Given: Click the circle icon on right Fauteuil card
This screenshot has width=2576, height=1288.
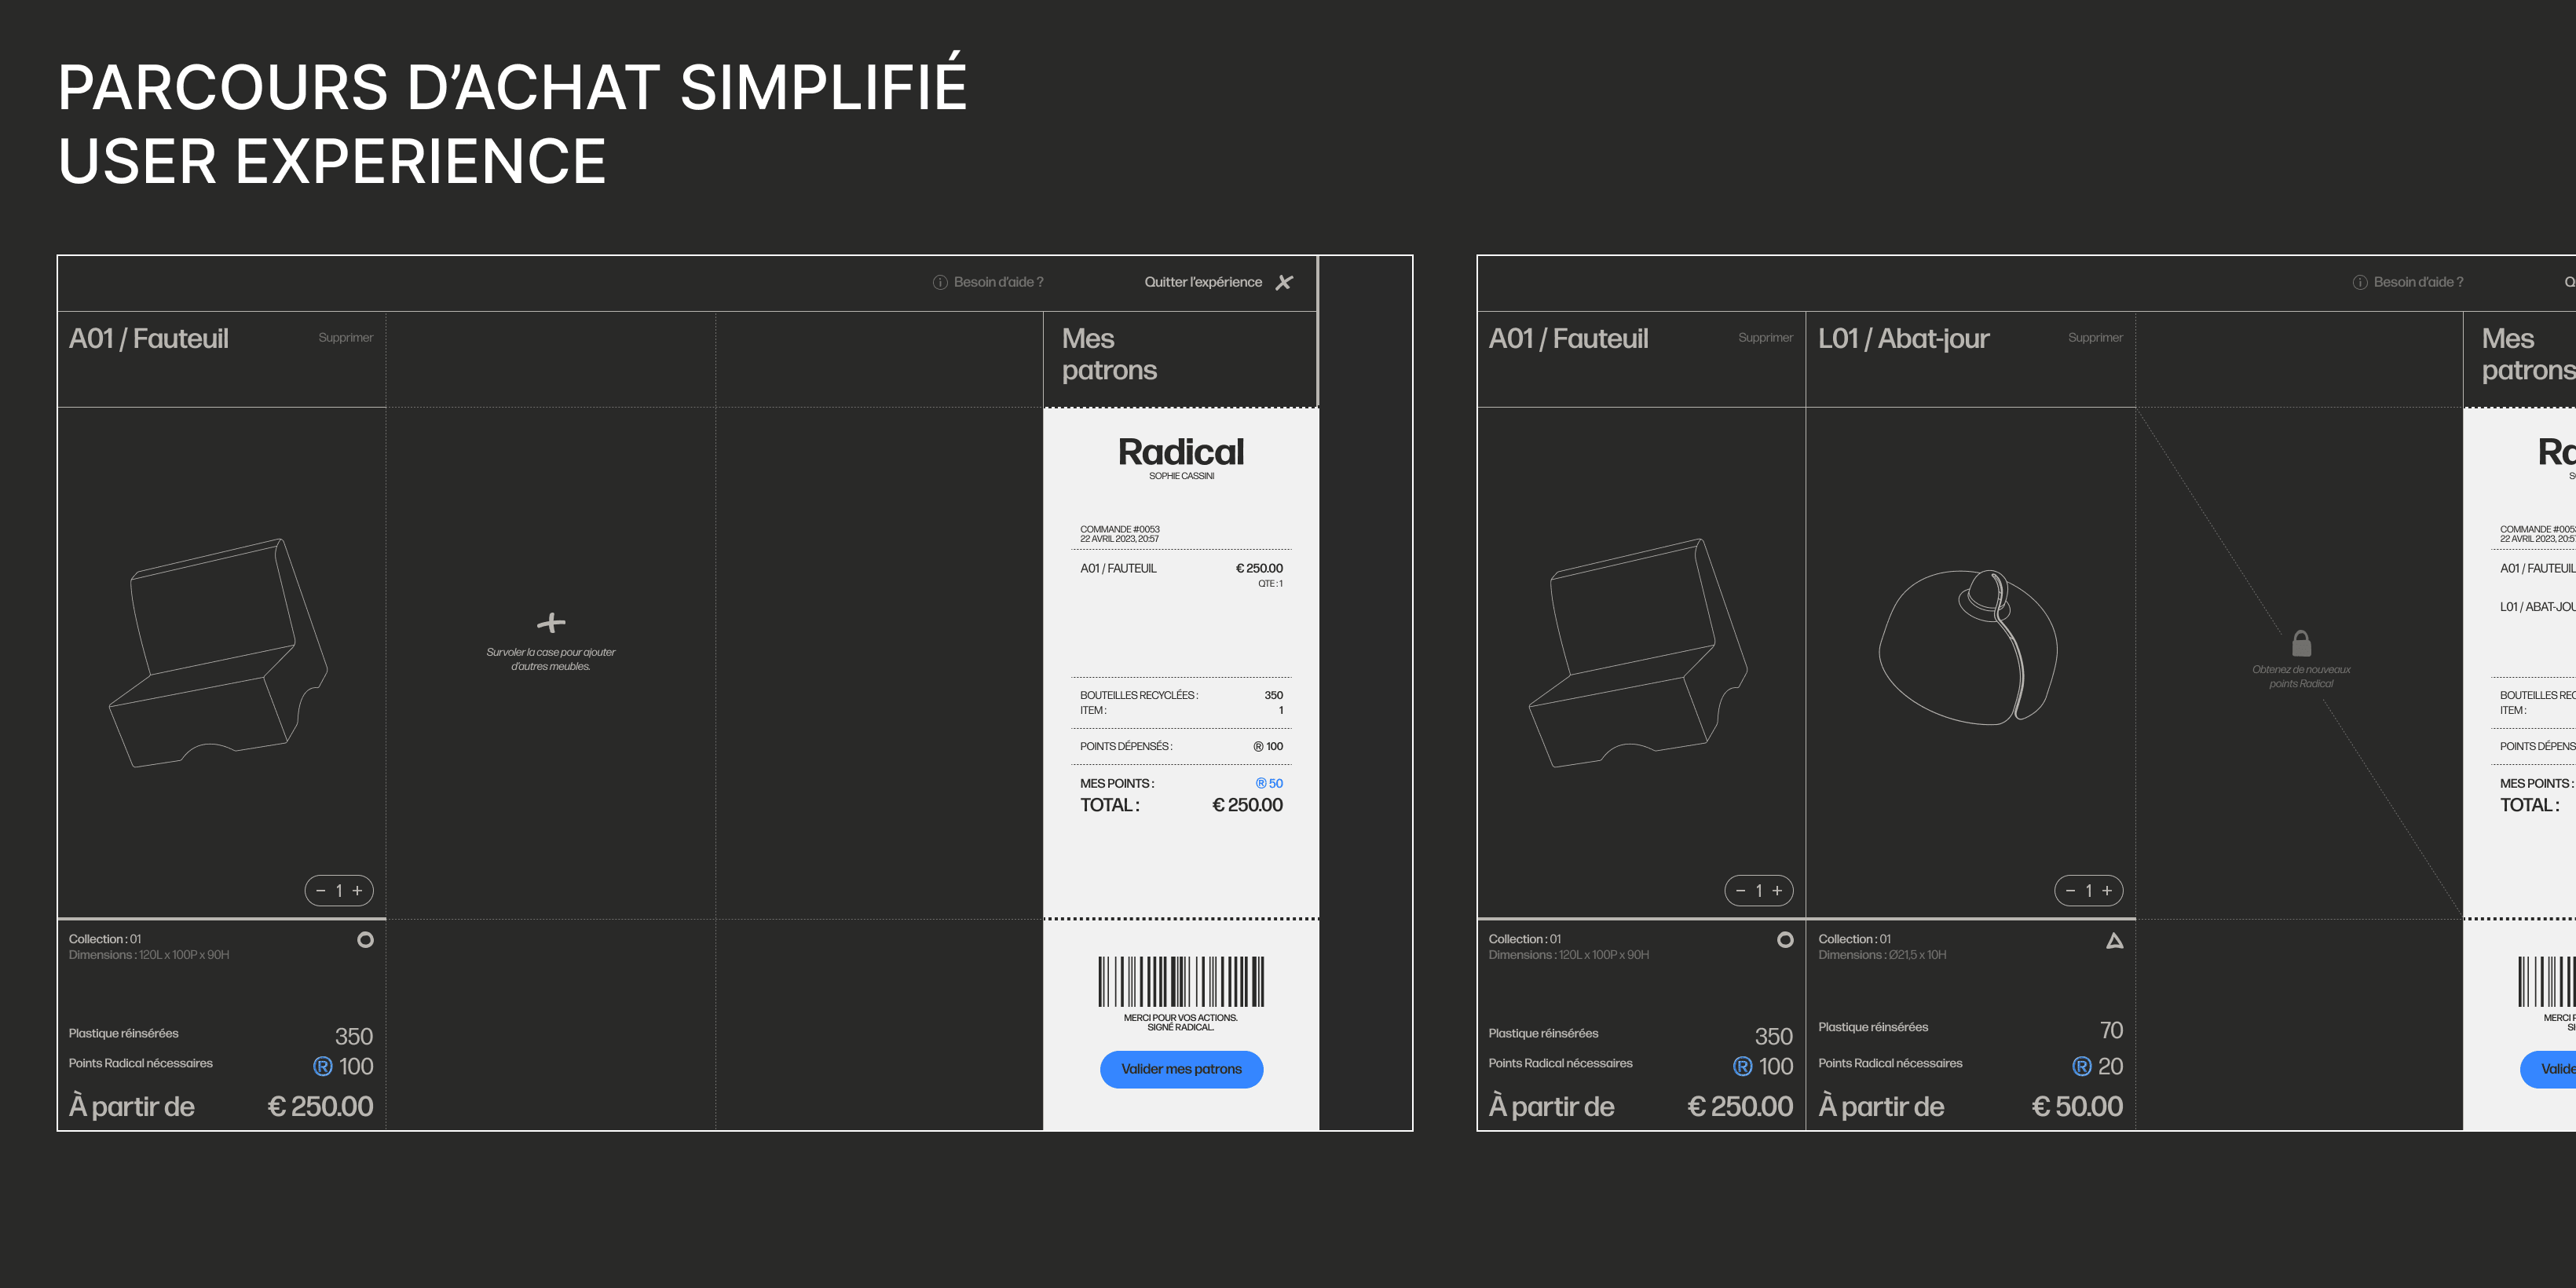Looking at the screenshot, I should pyautogui.click(x=1785, y=940).
